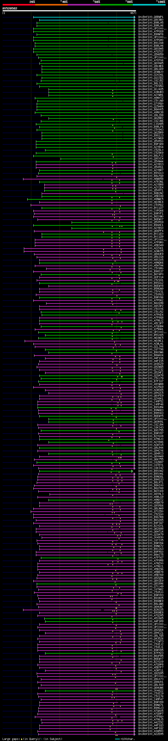Select UniRef100_B8B2N2 label
The image size is (168, 741).
(x=150, y=193)
